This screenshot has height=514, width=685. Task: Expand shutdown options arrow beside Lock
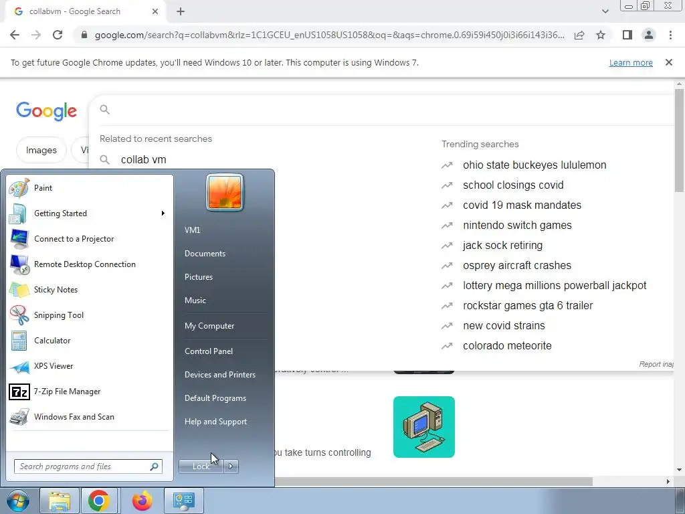(231, 466)
